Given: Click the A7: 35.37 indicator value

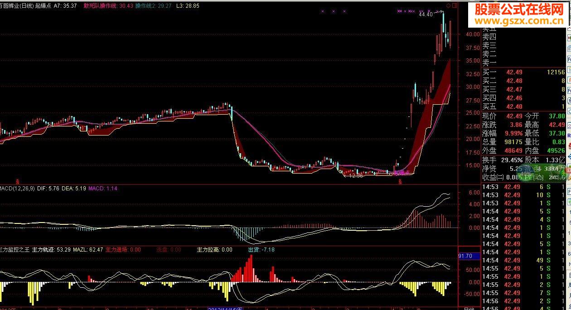Looking at the screenshot, I should click(x=65, y=6).
